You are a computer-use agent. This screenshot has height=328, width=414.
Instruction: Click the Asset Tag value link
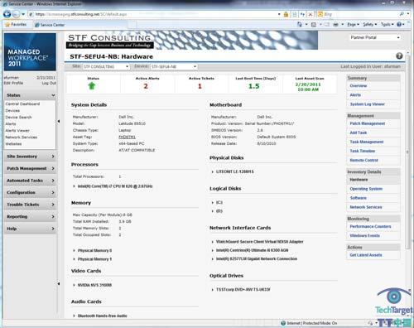(127, 137)
